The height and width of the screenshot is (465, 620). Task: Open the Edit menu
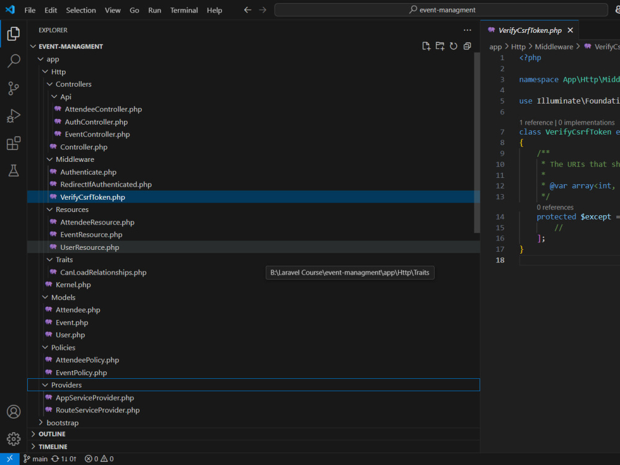click(x=51, y=10)
